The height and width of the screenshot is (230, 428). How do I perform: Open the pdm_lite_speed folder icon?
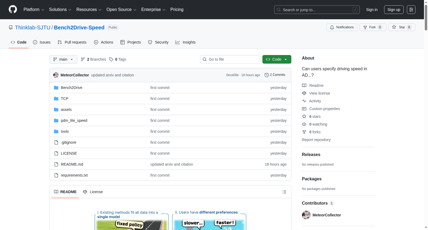click(x=56, y=120)
